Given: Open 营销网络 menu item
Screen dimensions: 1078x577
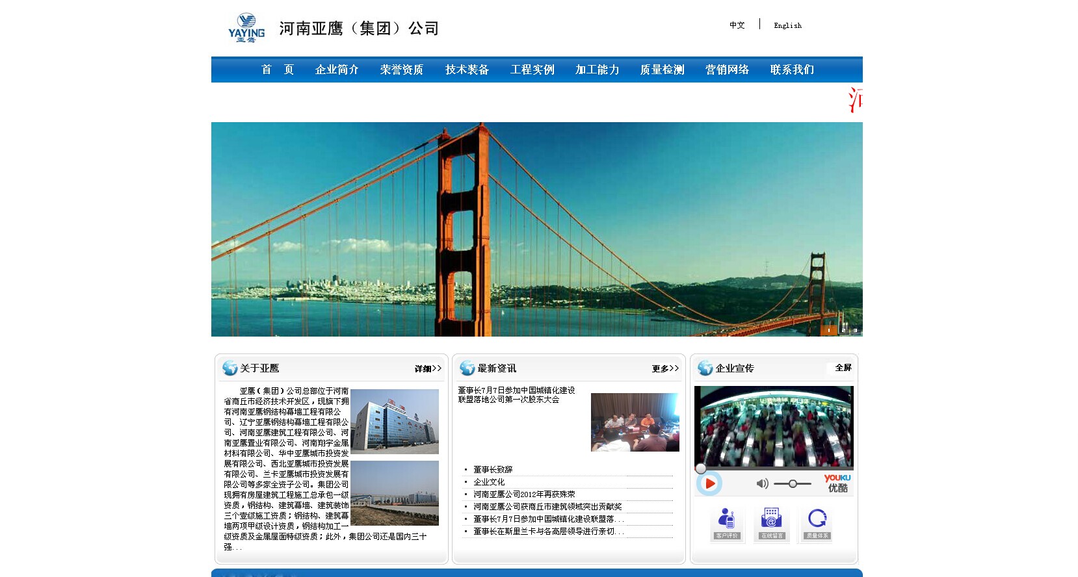Looking at the screenshot, I should pyautogui.click(x=727, y=70).
